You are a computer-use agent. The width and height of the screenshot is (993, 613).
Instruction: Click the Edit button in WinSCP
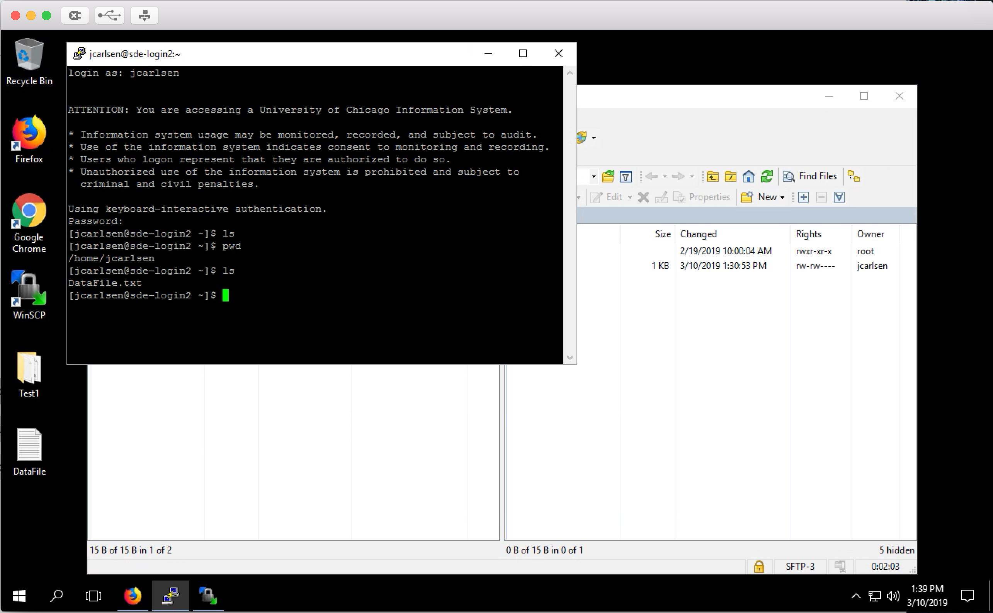tap(607, 198)
